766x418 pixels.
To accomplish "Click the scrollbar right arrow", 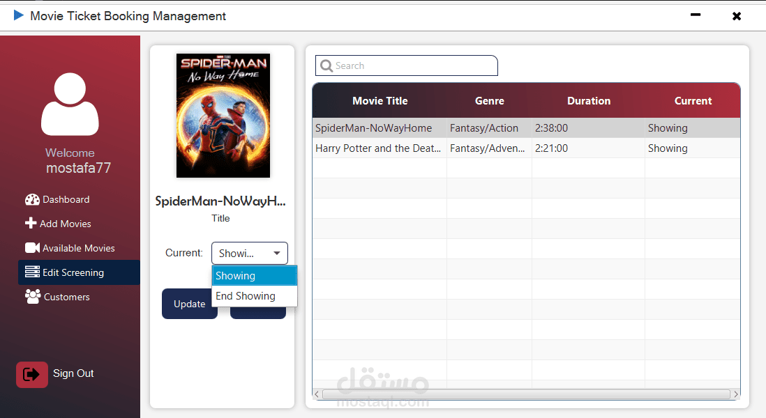I will coord(736,394).
